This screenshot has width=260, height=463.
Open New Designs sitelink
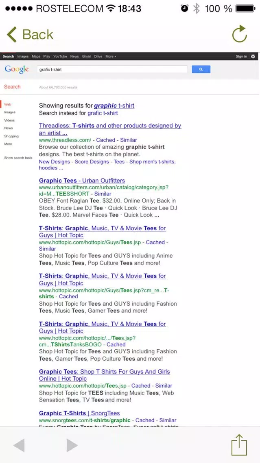pos(55,162)
